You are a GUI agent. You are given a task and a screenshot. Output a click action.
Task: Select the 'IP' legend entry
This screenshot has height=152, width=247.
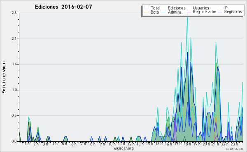pyautogui.click(x=226, y=8)
